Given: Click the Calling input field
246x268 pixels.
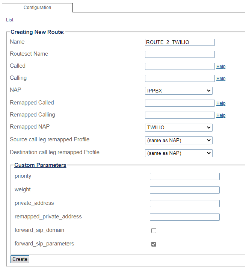Looking at the screenshot, I should [180, 79].
